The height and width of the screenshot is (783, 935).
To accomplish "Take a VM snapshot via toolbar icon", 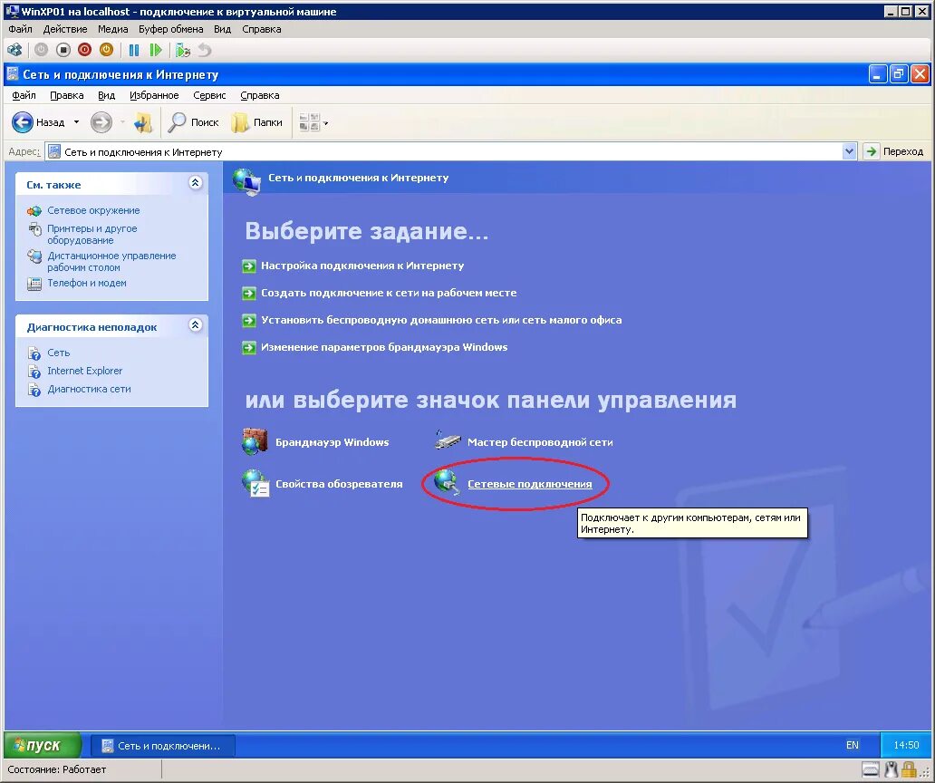I will point(183,50).
